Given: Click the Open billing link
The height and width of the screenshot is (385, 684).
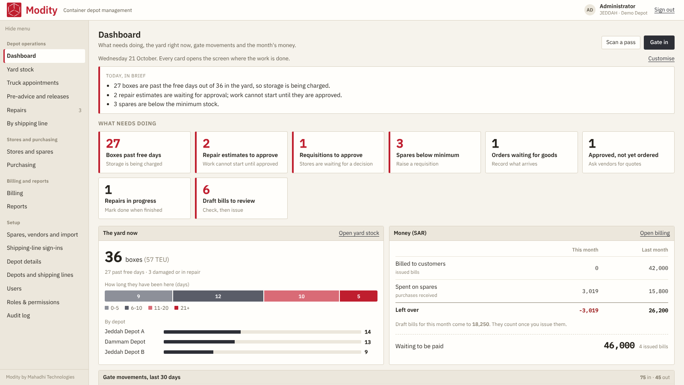Looking at the screenshot, I should 655,233.
